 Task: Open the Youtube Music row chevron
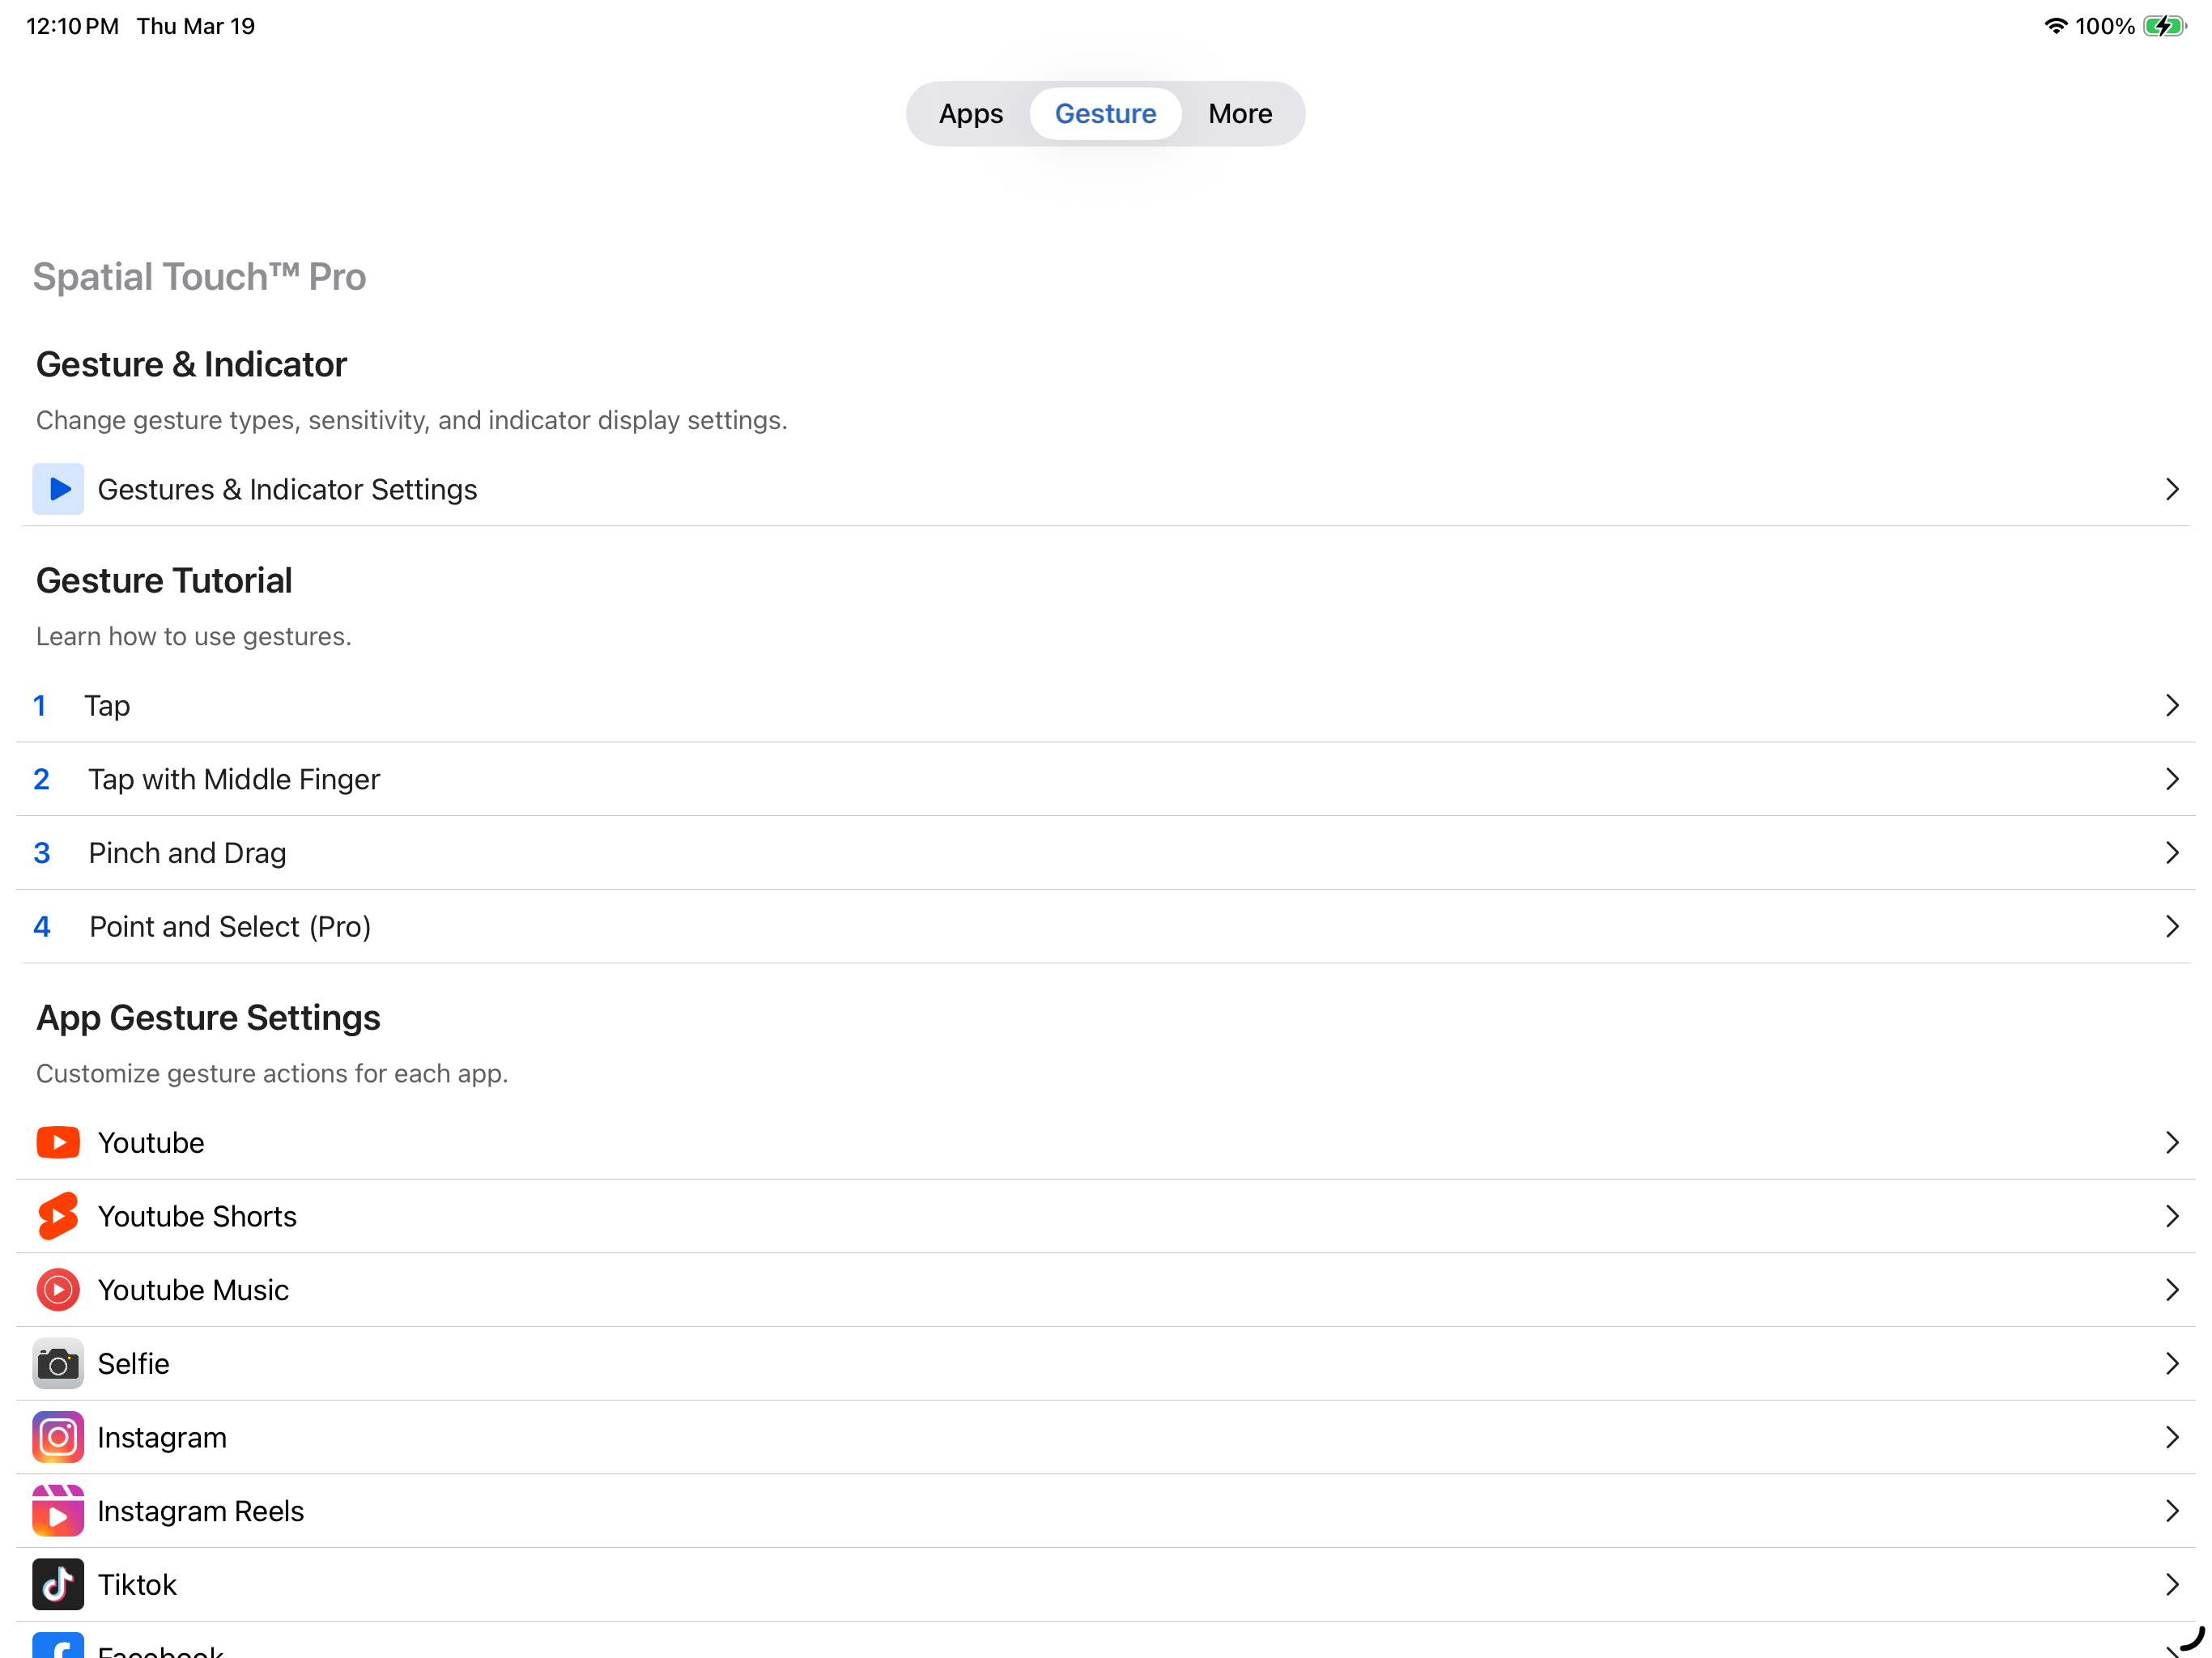pyautogui.click(x=2172, y=1290)
